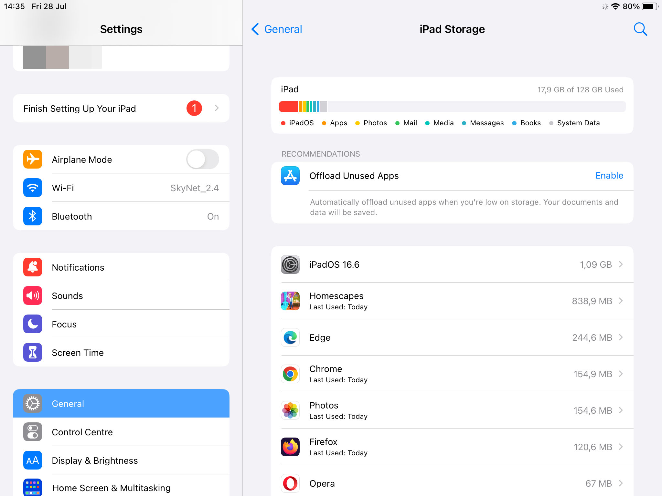
Task: Tap the battery status icon
Action: (x=650, y=6)
